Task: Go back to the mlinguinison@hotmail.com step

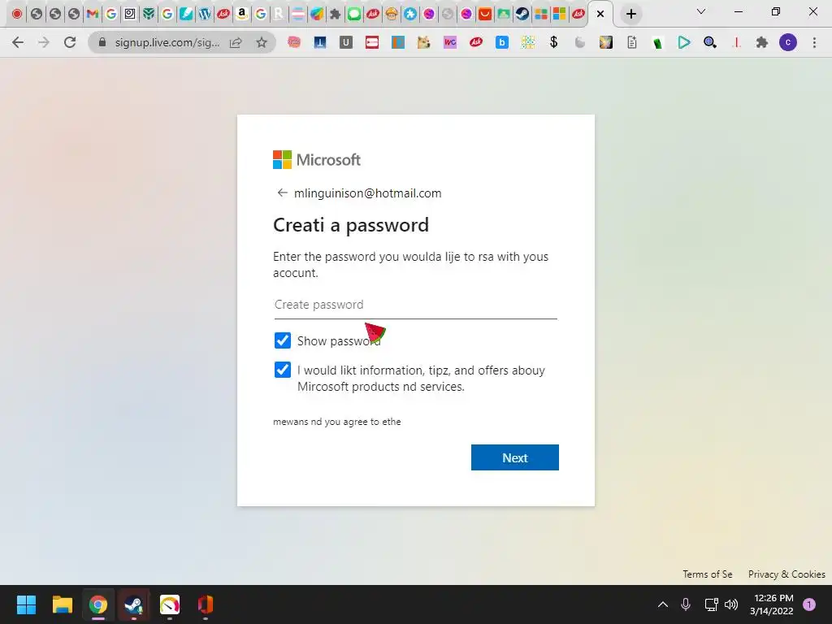Action: [282, 193]
